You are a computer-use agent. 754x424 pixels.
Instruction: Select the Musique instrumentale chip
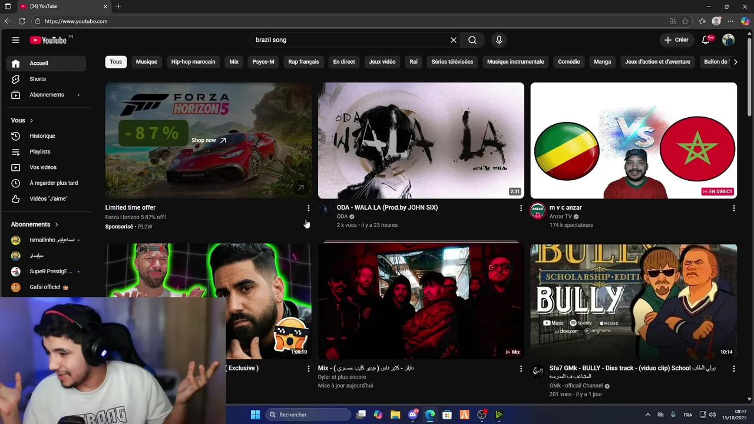tap(515, 62)
